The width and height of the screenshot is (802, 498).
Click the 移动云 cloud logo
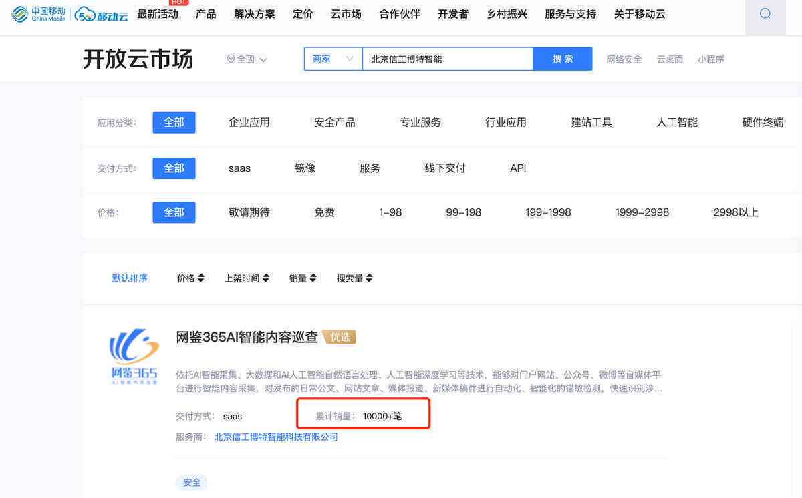[101, 14]
